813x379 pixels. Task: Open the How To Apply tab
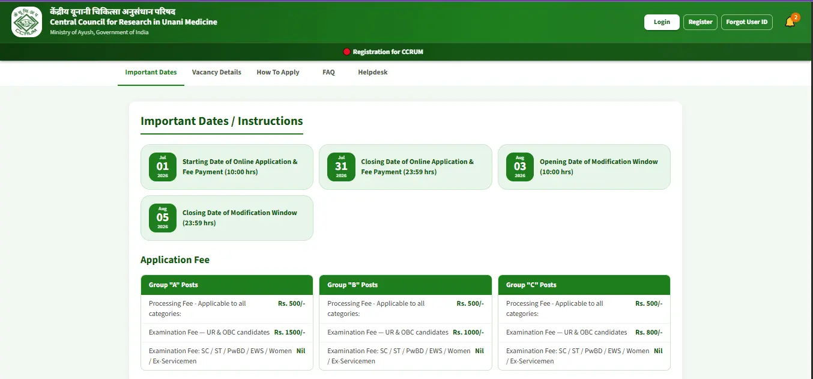click(x=278, y=72)
